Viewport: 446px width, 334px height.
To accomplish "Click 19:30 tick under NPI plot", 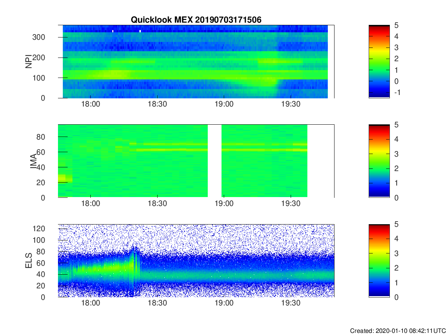I will pyautogui.click(x=291, y=105).
